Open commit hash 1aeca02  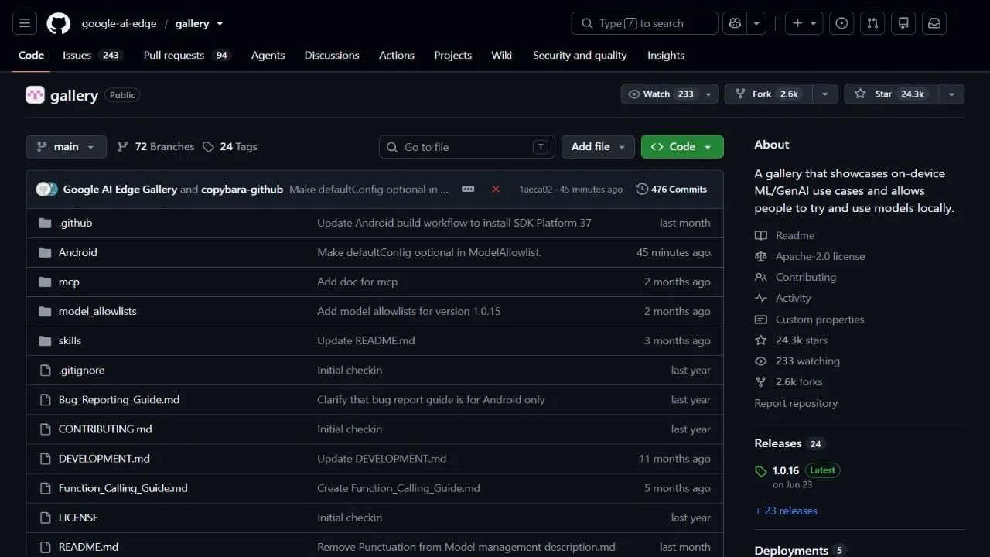tap(536, 190)
